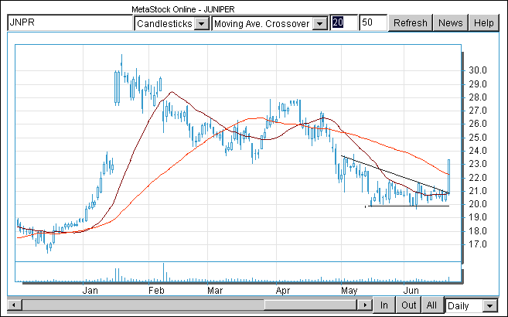The width and height of the screenshot is (508, 317).
Task: Click the 28.0 price axis label
Action: pos(478,97)
